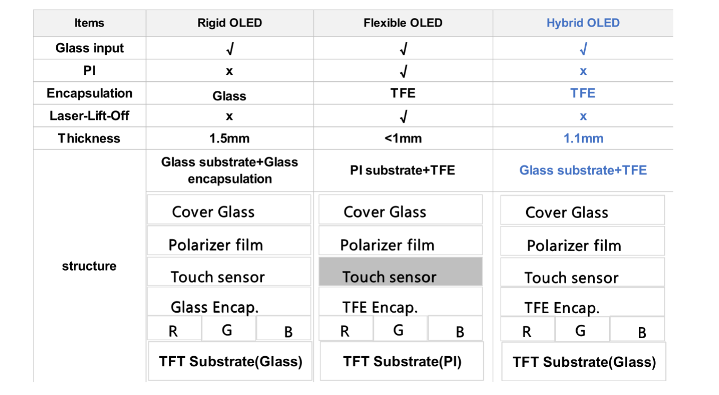Click the structure row label

point(89,266)
